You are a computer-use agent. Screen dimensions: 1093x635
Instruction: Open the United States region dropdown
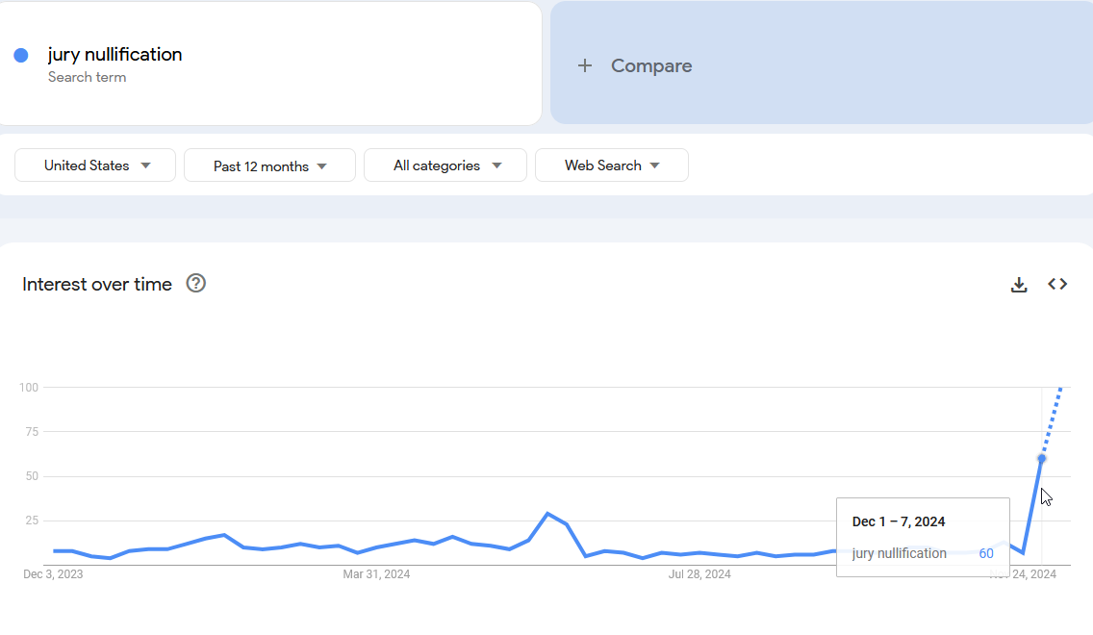pyautogui.click(x=95, y=165)
